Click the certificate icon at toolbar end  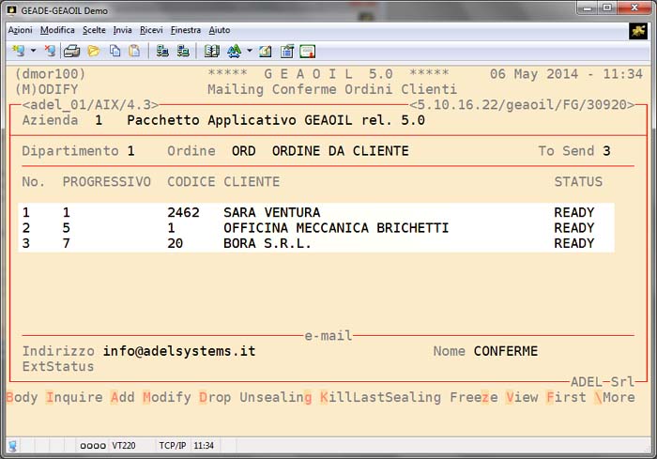click(x=307, y=51)
